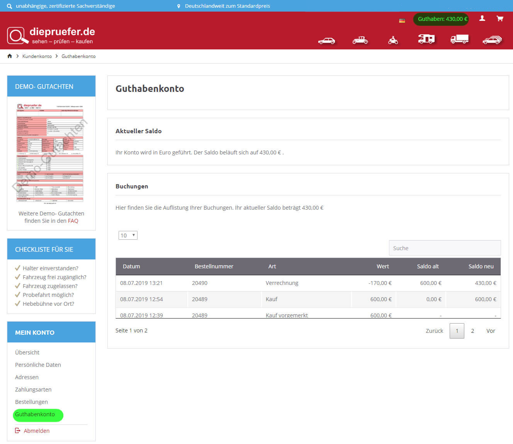Image resolution: width=513 pixels, height=444 pixels.
Task: Open the shopping cart icon
Action: (x=500, y=19)
